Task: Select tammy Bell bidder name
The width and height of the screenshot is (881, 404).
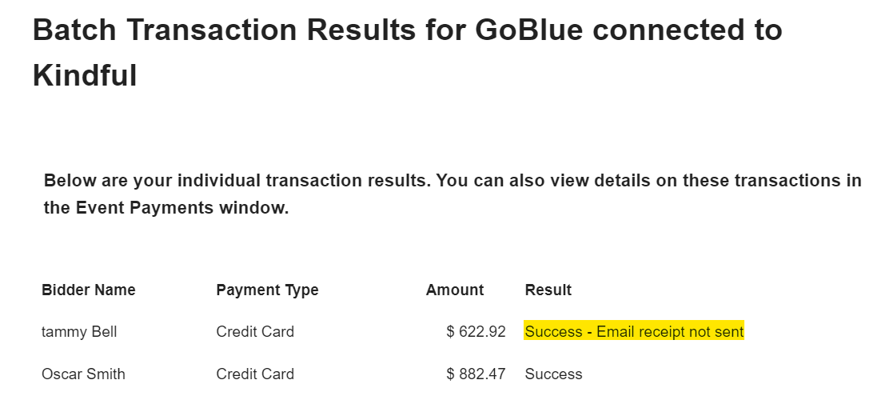Action: pos(79,331)
